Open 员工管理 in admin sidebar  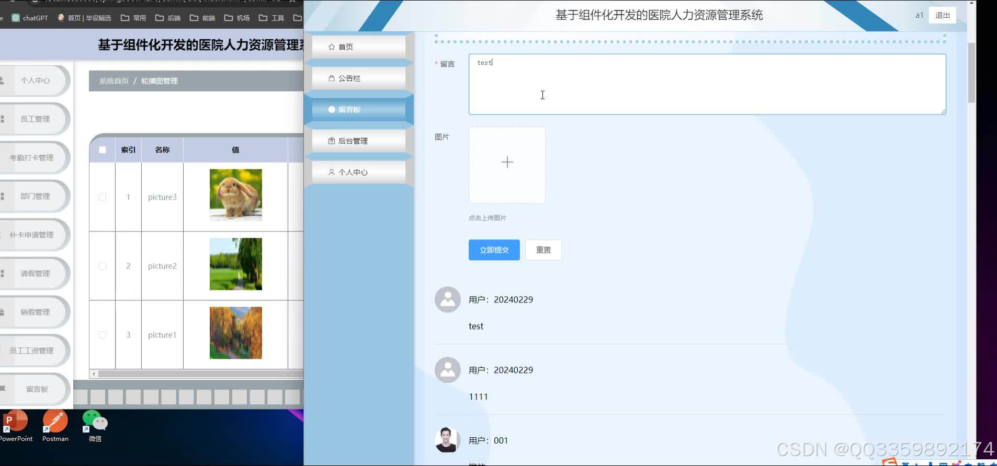point(35,119)
